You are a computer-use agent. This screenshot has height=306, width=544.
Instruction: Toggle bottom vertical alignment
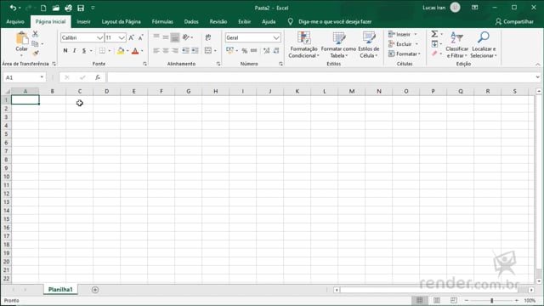tap(175, 37)
